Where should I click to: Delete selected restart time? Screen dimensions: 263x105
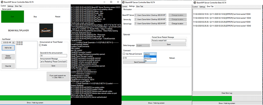(x=7, y=56)
